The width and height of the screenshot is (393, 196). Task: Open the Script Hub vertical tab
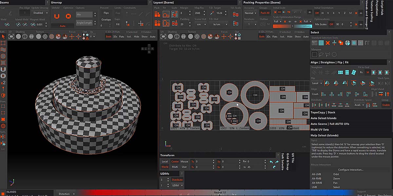382,7
